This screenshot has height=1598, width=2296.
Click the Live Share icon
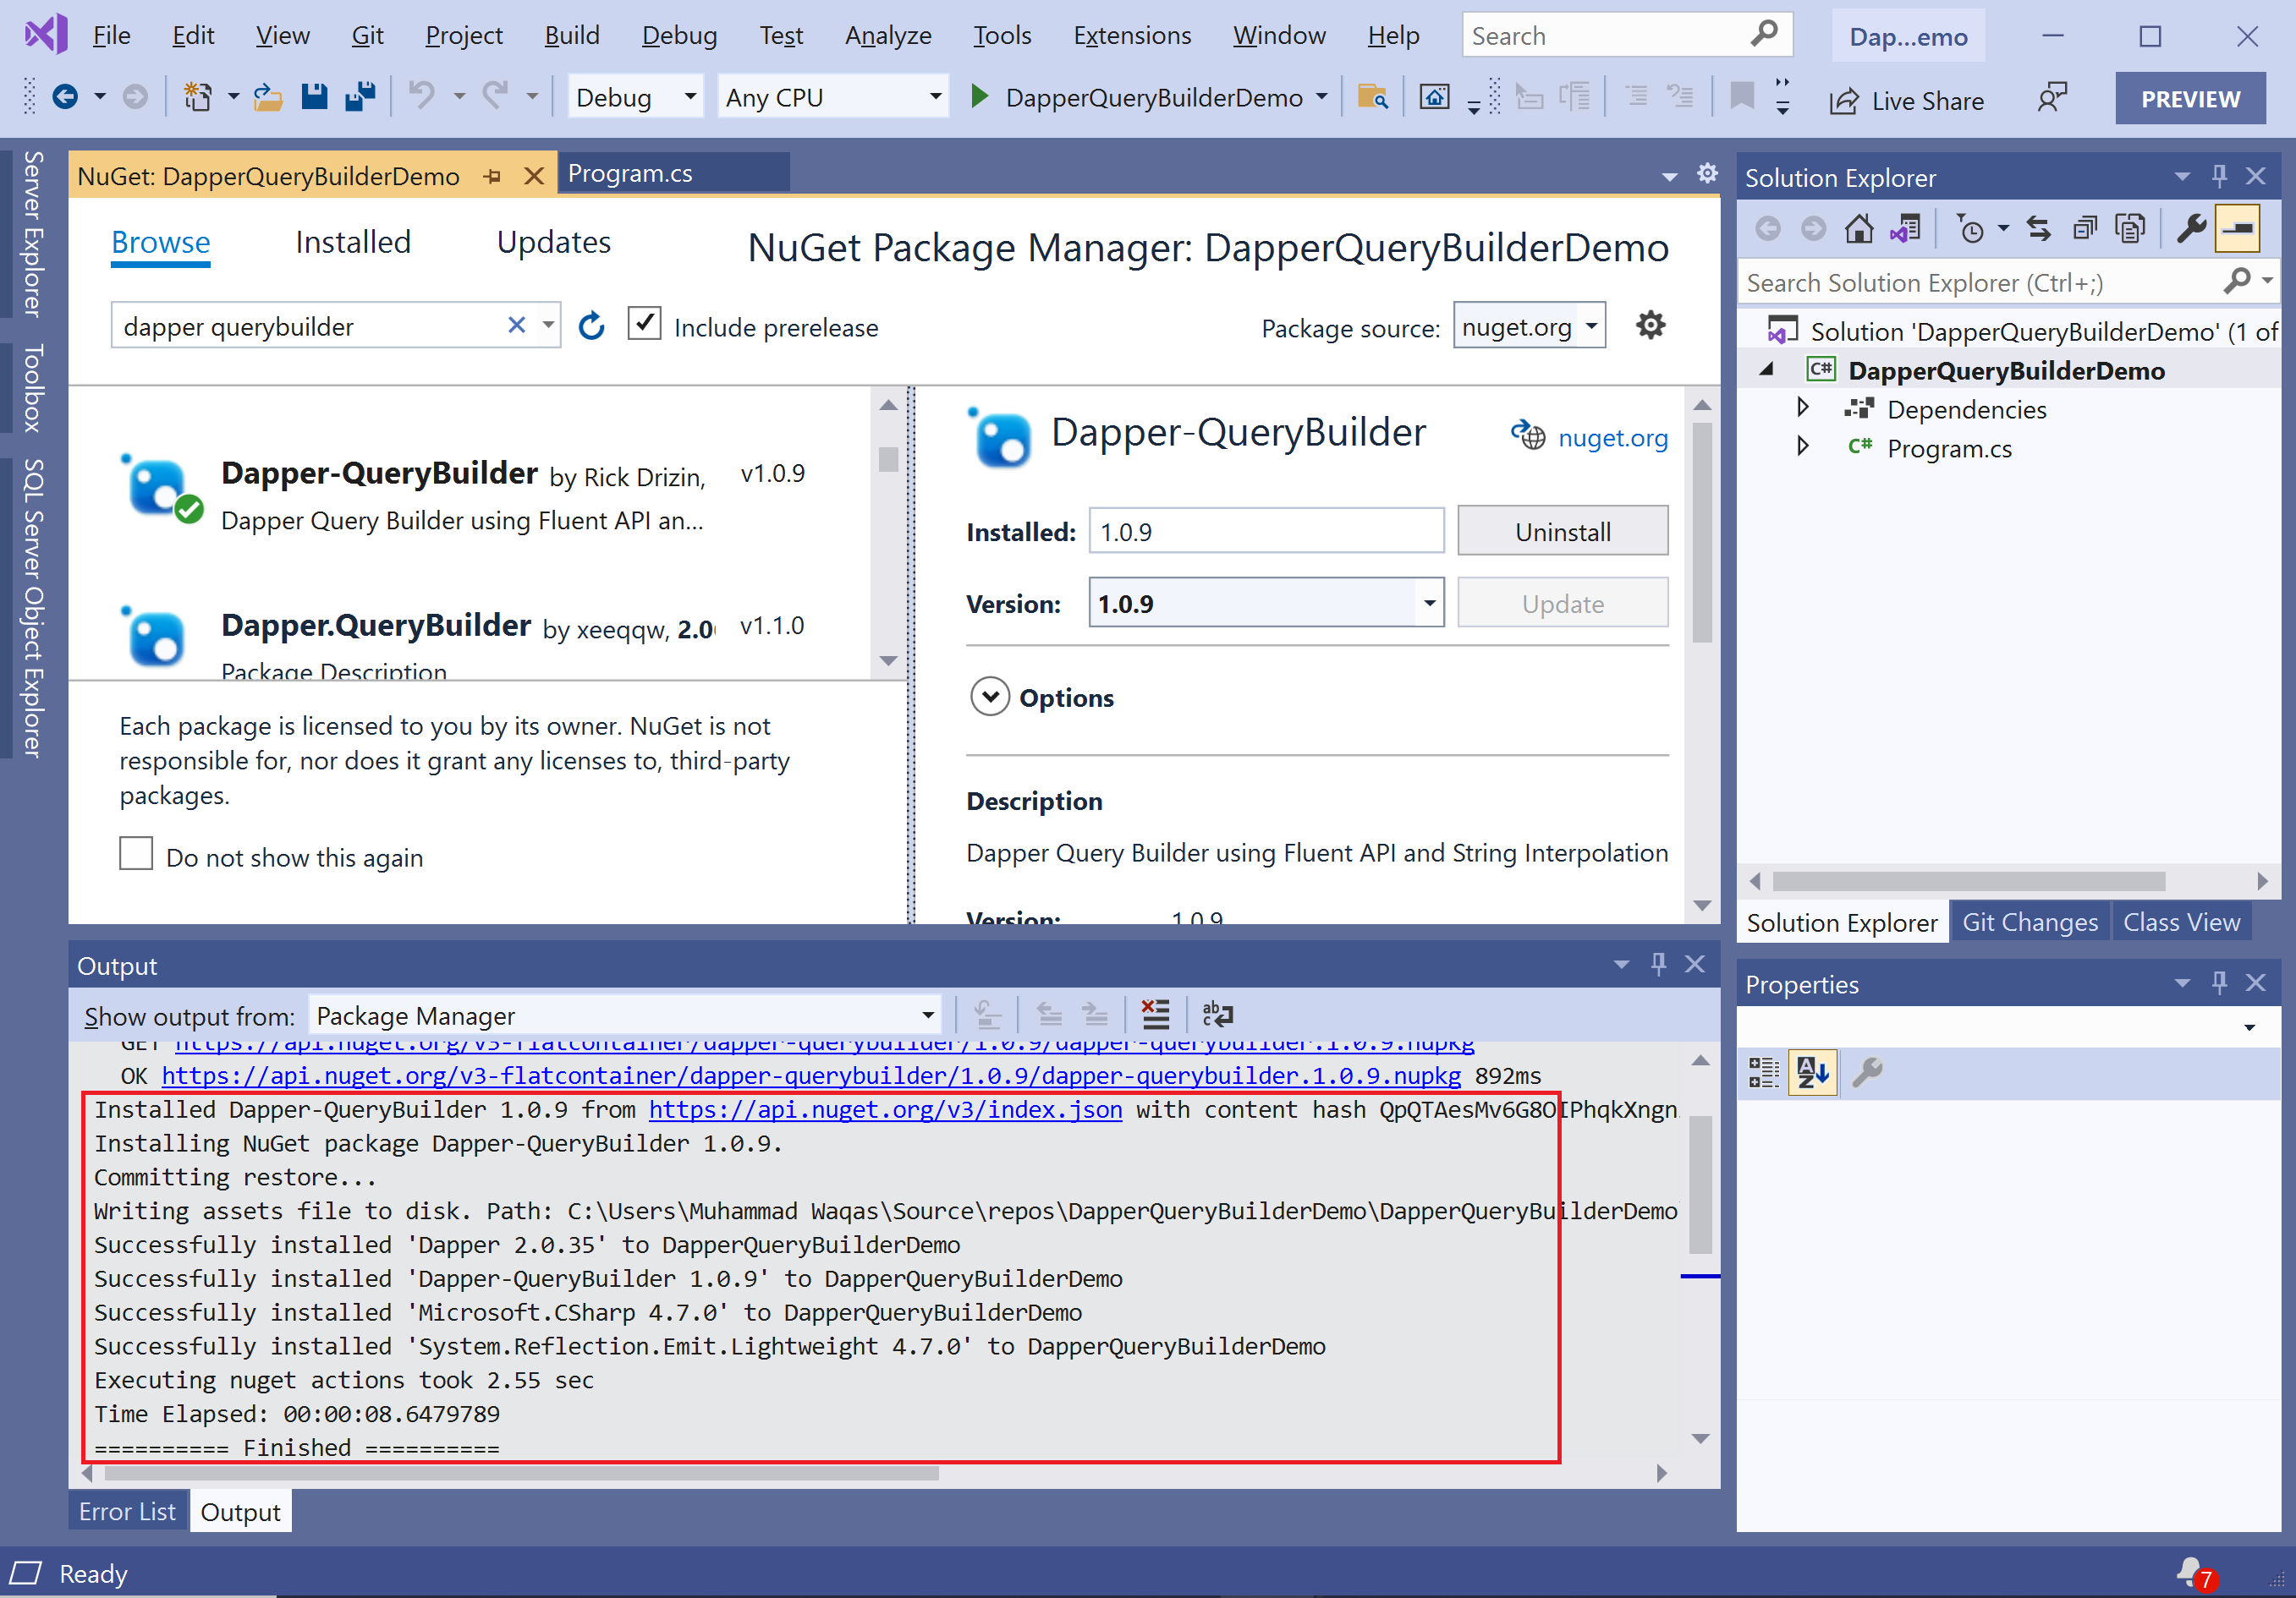[1843, 101]
